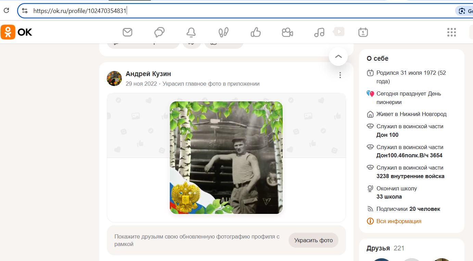
Task: Open the calendar events icon
Action: coord(363,32)
